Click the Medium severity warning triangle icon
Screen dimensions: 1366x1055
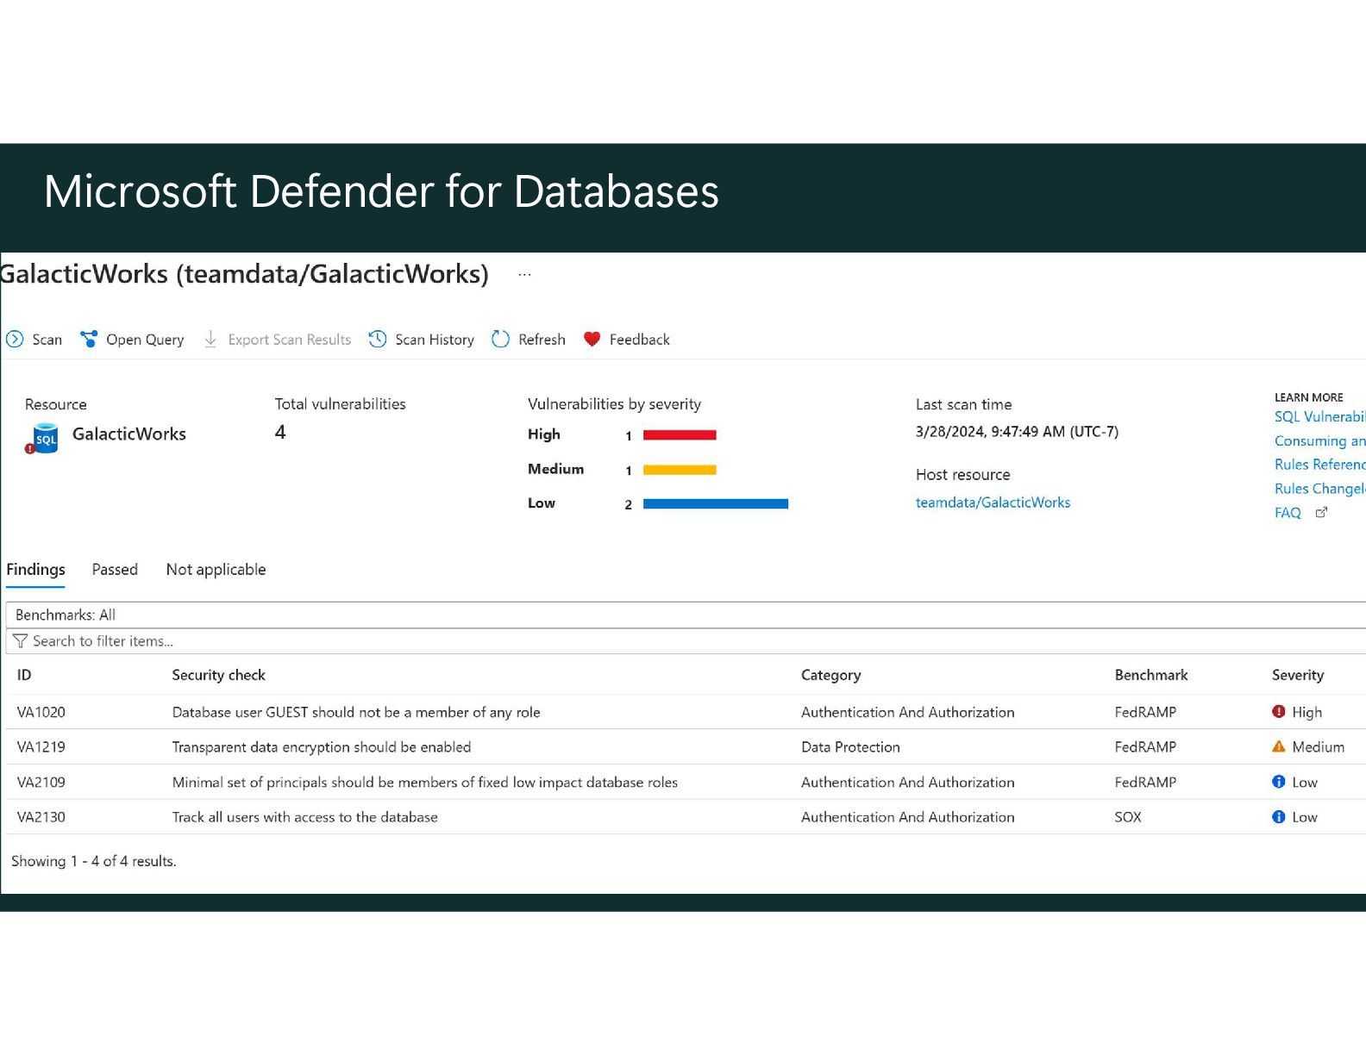click(1279, 747)
